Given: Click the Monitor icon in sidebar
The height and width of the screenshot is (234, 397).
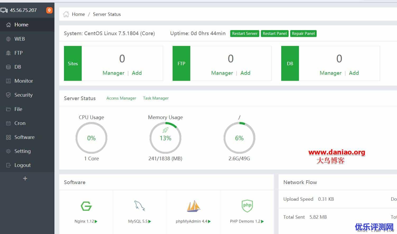Looking at the screenshot, I should (x=8, y=81).
